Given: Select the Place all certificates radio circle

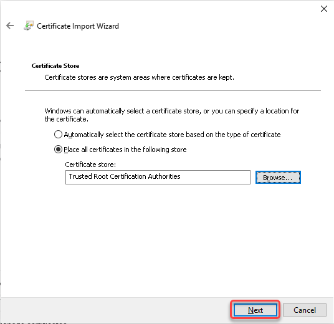Looking at the screenshot, I should click(58, 150).
